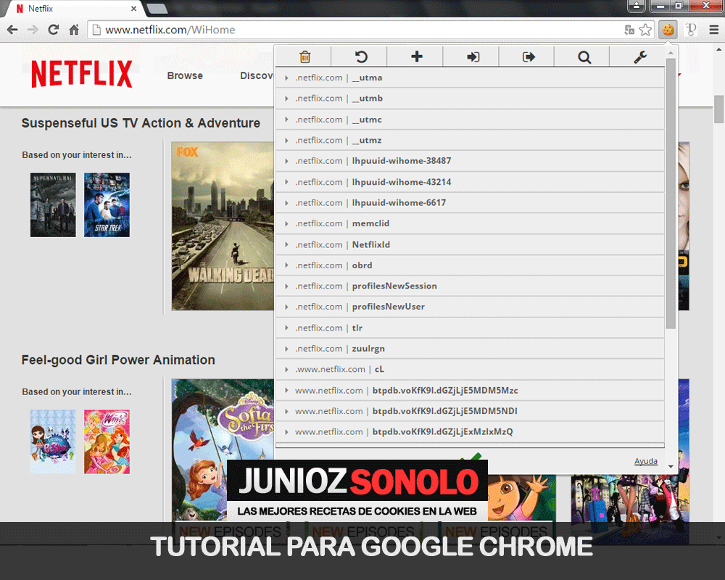Expand lhpuuid-wihome-43214 cookie
Viewport: 725px width, 580px height.
pyautogui.click(x=471, y=182)
